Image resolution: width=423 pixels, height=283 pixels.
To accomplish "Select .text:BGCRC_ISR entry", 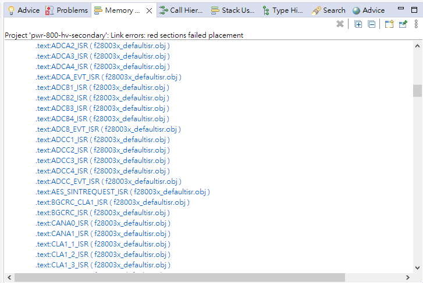I will tap(102, 213).
